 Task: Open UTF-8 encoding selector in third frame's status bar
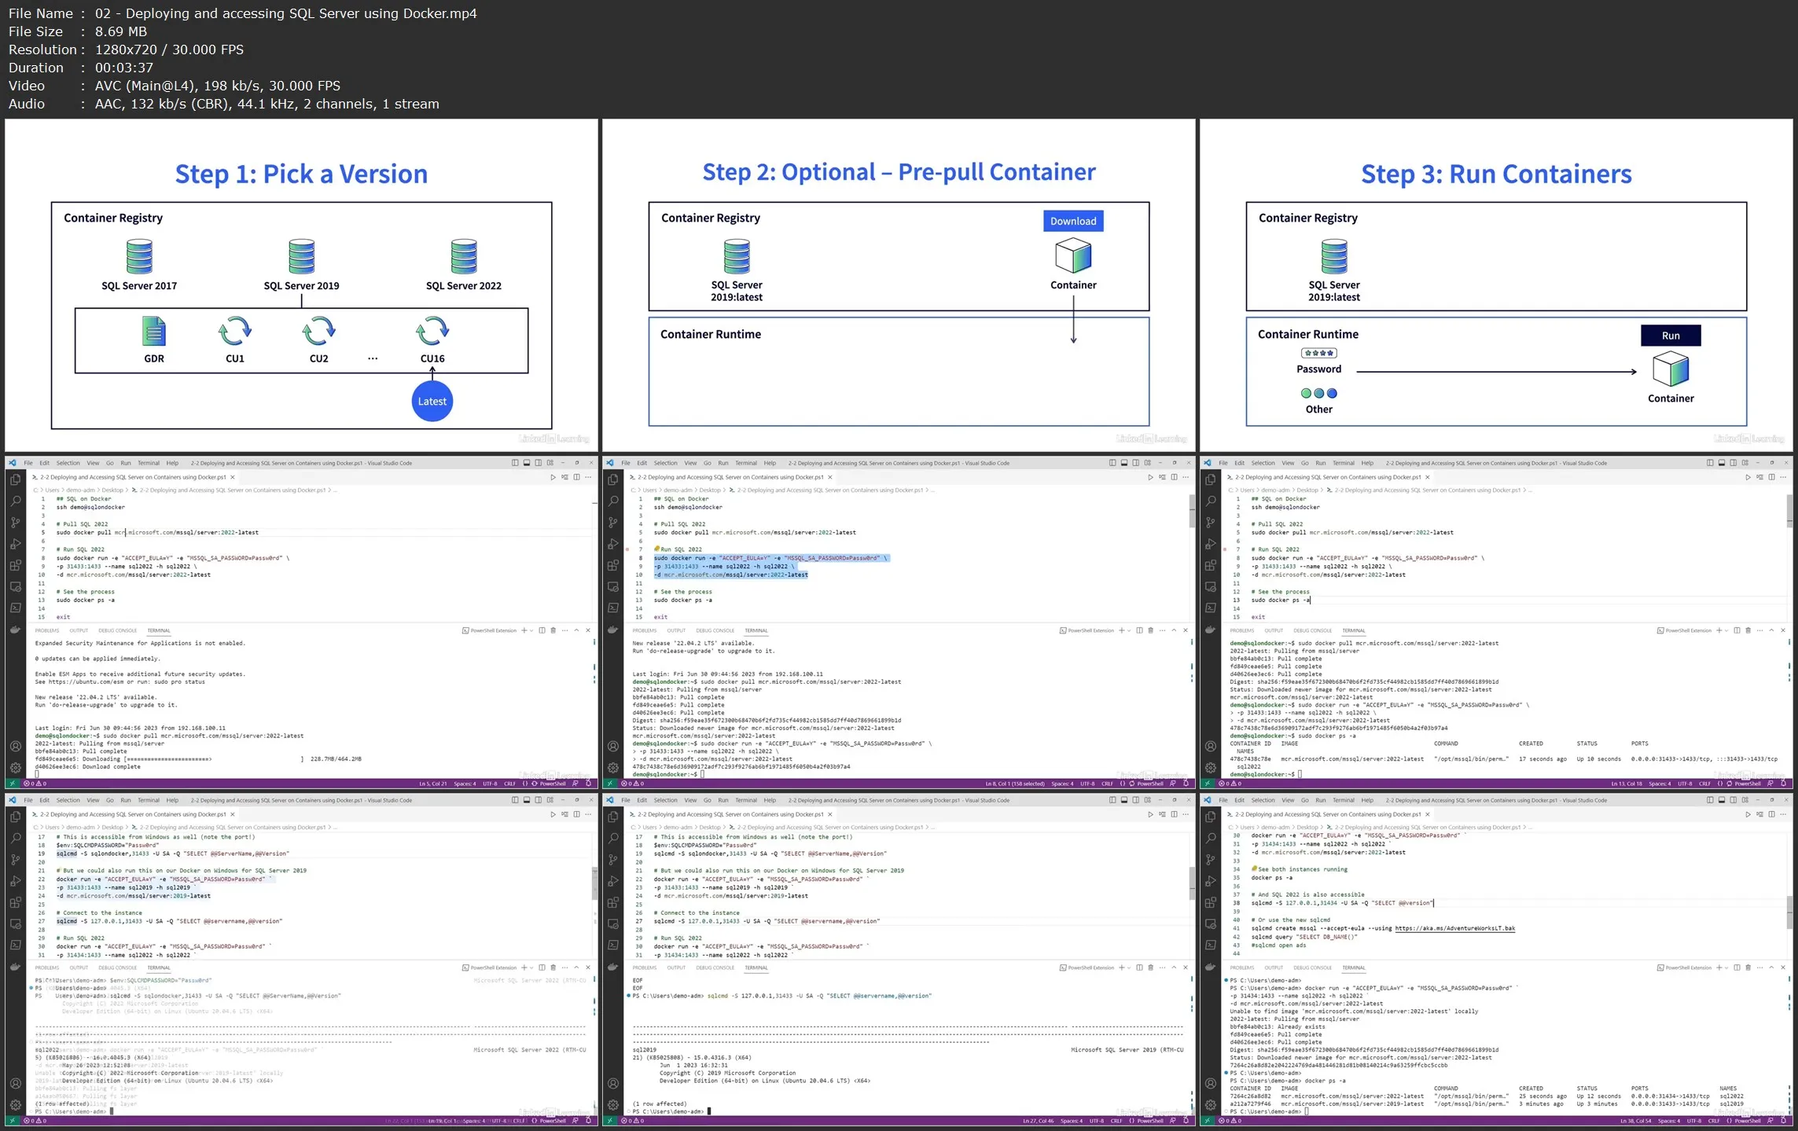click(x=1685, y=784)
